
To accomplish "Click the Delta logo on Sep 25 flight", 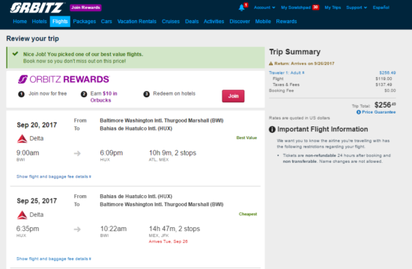I will (22, 214).
